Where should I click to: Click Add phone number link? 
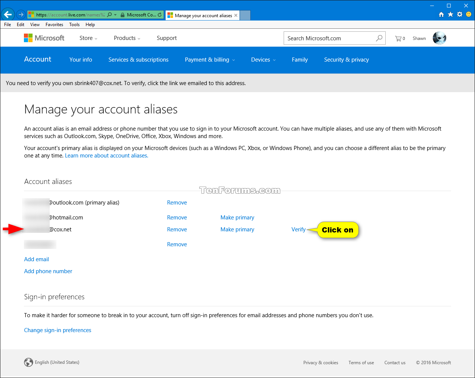click(x=48, y=271)
